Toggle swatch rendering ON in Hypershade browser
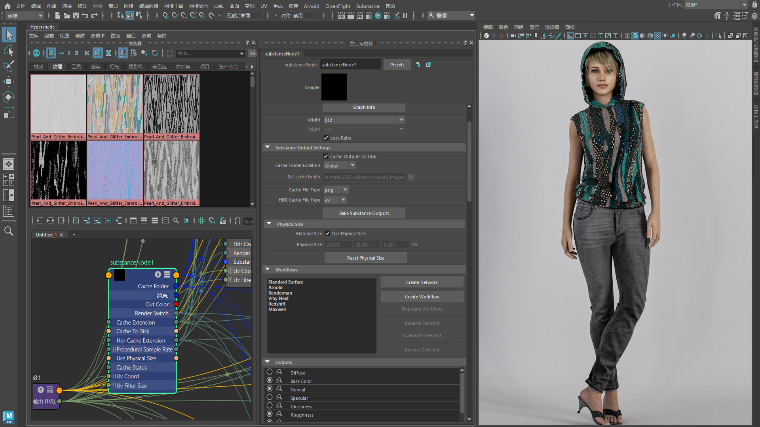The width and height of the screenshot is (760, 427). 37,53
